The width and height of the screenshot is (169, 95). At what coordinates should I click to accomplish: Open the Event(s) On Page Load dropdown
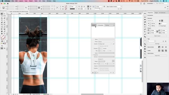point(105,44)
